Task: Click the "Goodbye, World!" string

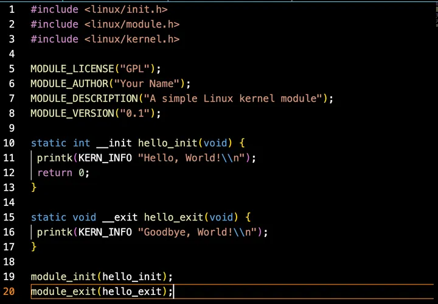Action: [200, 232]
